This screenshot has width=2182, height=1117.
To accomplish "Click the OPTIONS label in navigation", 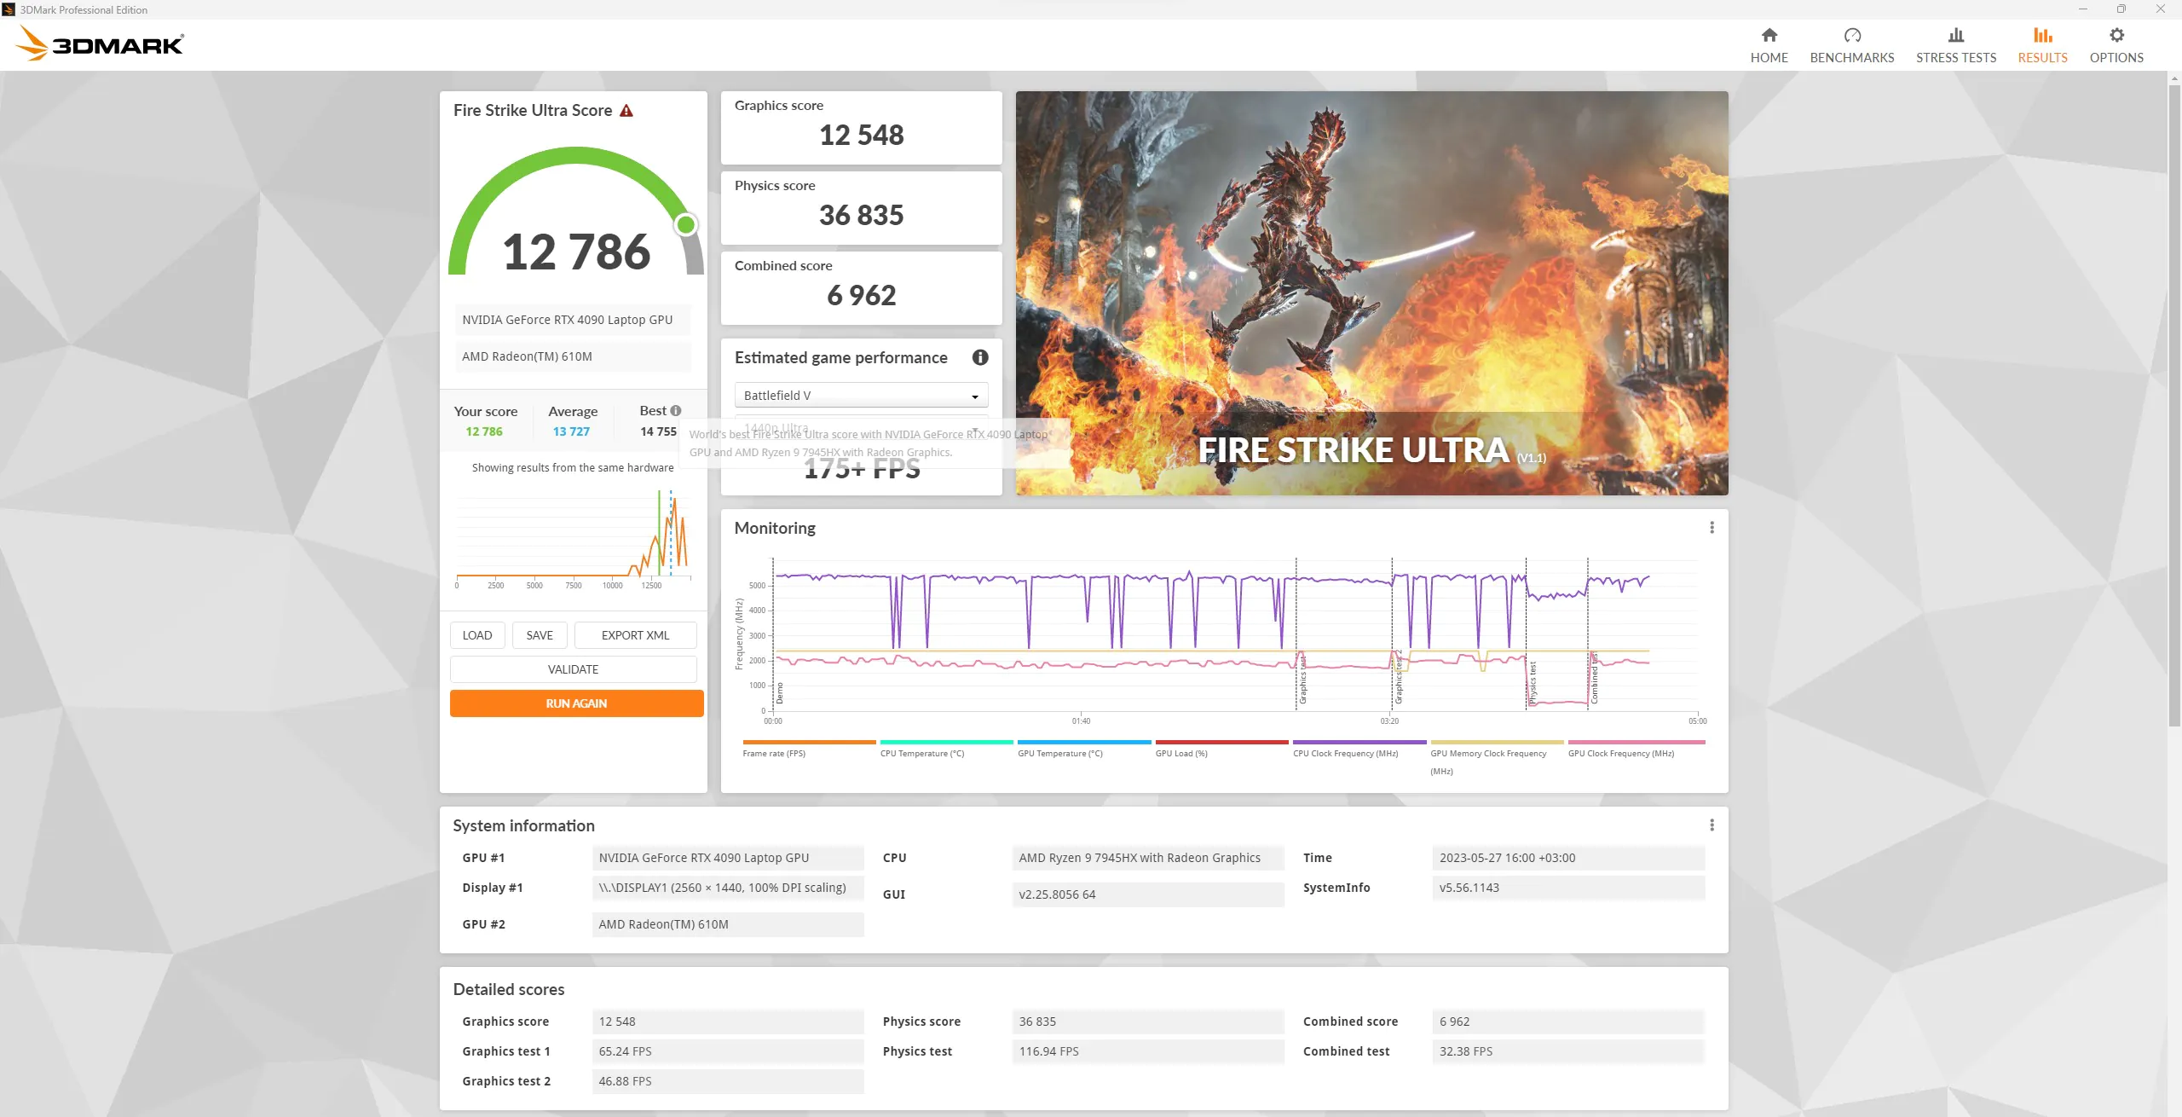I will pyautogui.click(x=2116, y=58).
